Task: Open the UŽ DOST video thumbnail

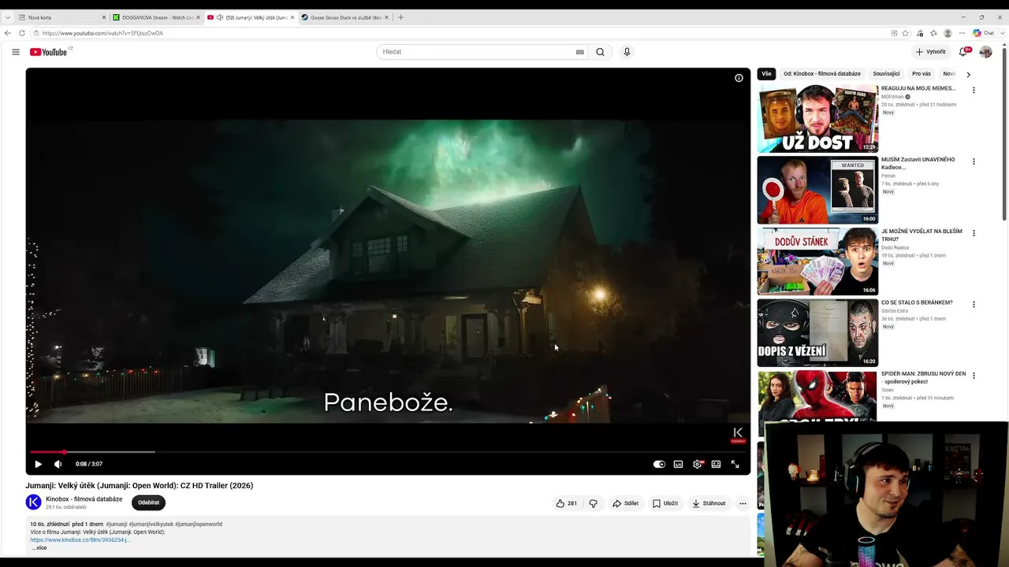Action: (x=817, y=119)
